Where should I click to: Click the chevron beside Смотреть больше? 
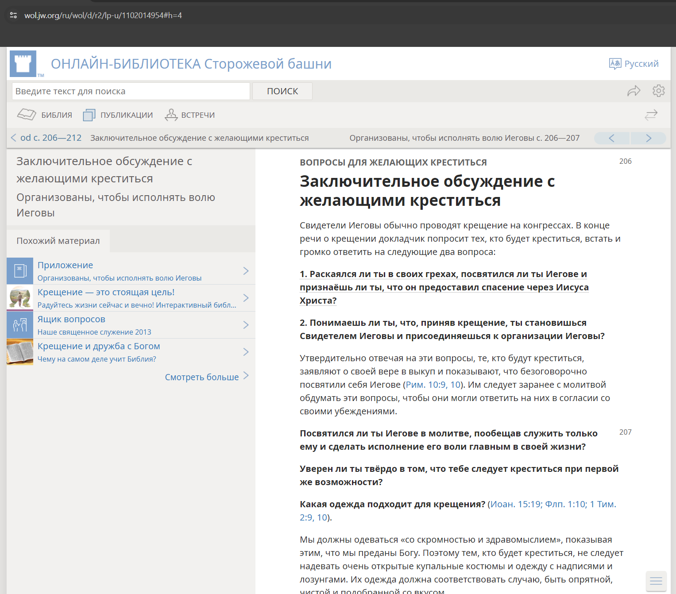pyautogui.click(x=246, y=376)
